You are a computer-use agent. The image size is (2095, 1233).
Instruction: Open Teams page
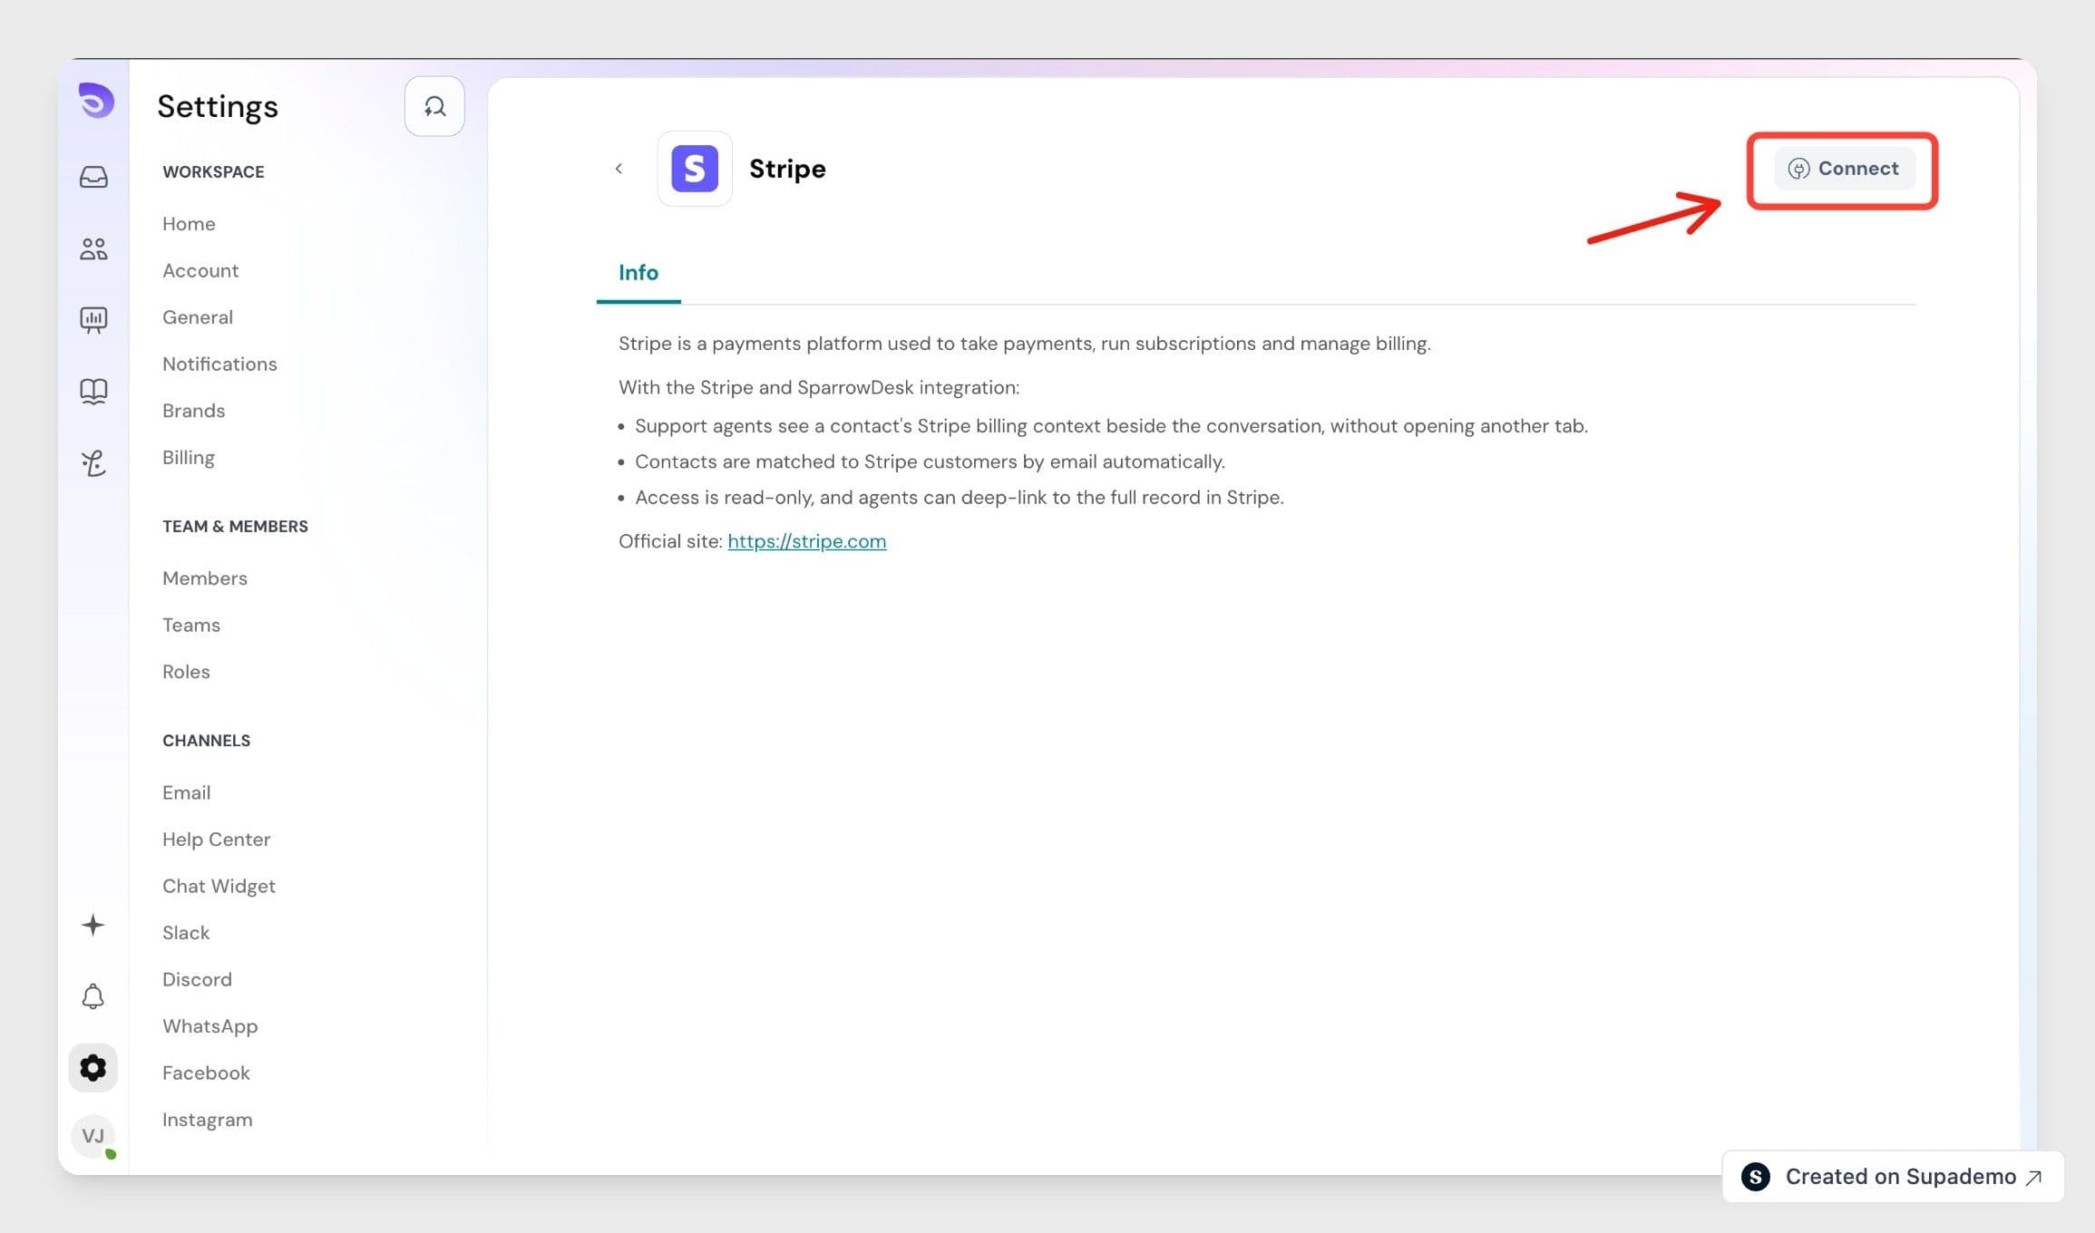pos(191,625)
